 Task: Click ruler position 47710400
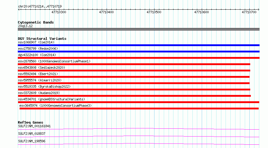pyautogui.click(x=106, y=12)
